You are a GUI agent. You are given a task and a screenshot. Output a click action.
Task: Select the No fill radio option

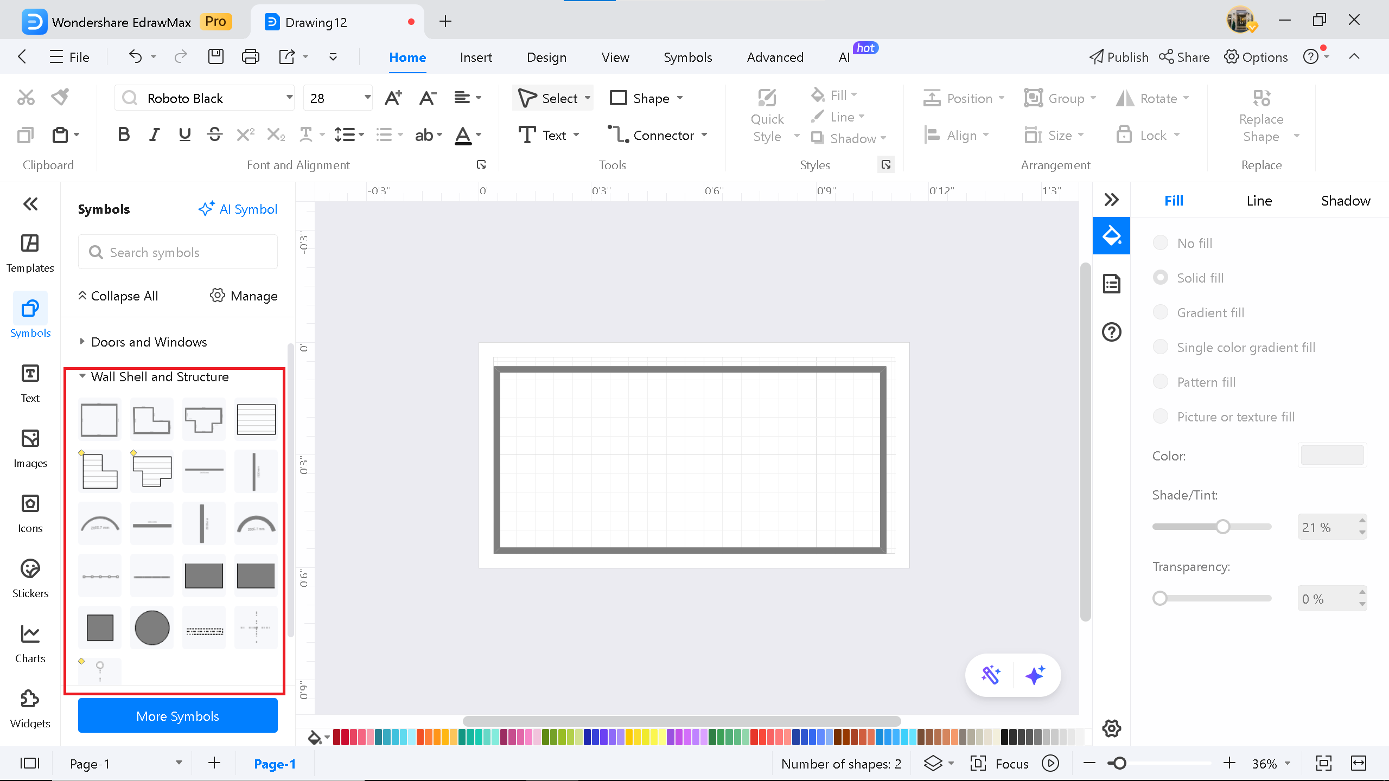[1161, 242]
